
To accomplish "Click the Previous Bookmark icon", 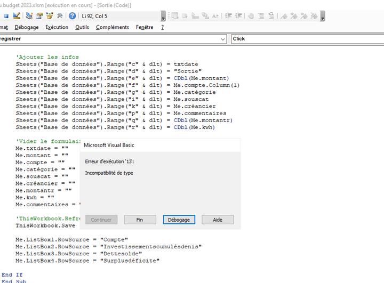I will [304, 16].
